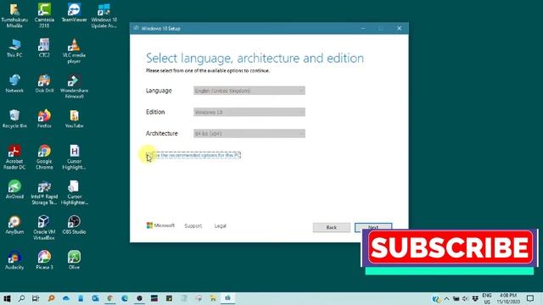Open ENG US input language switcher
The image size is (543, 305).
tap(487, 298)
